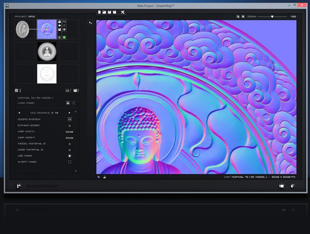310x234 pixels.
Task: Select the grayscale displacement map thumbnail
Action: pyautogui.click(x=47, y=52)
